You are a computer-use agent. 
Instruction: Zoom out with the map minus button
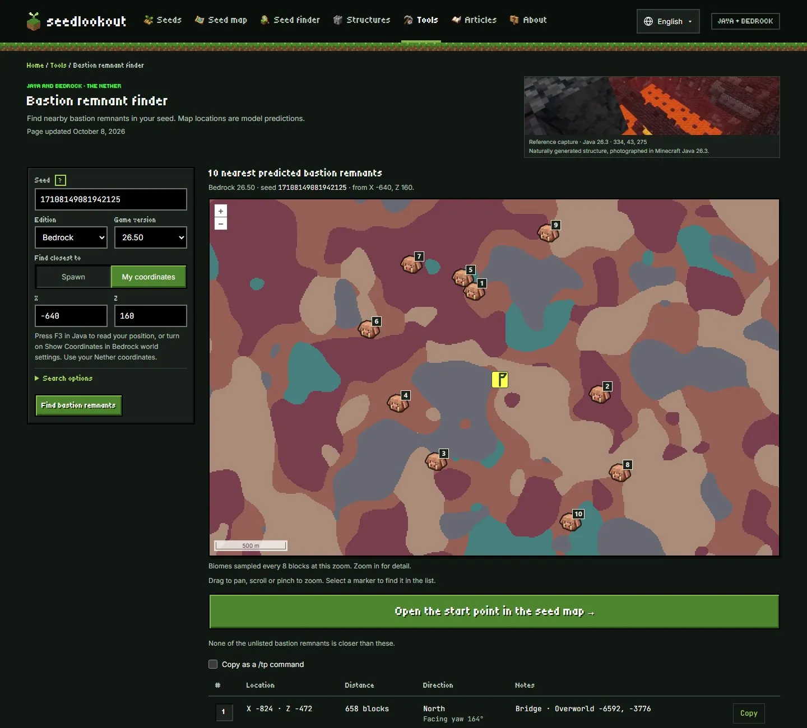(221, 224)
